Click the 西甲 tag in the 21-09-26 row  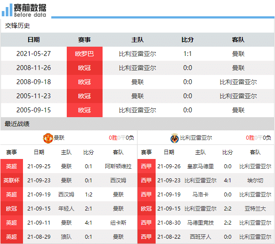tap(146, 166)
